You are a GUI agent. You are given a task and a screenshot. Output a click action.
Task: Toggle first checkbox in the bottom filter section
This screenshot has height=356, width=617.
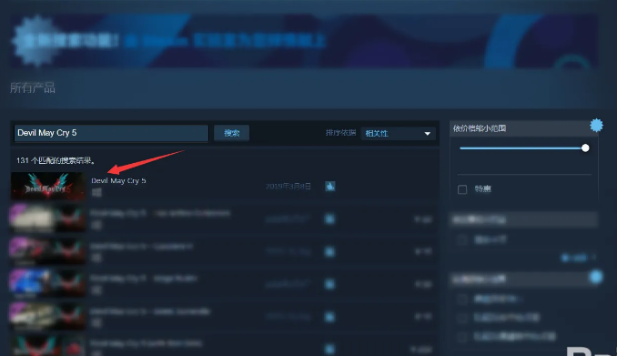coord(462,300)
